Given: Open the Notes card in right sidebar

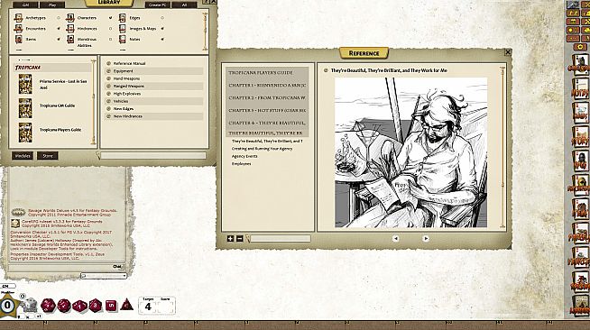Looking at the screenshot, I should pos(580,89).
